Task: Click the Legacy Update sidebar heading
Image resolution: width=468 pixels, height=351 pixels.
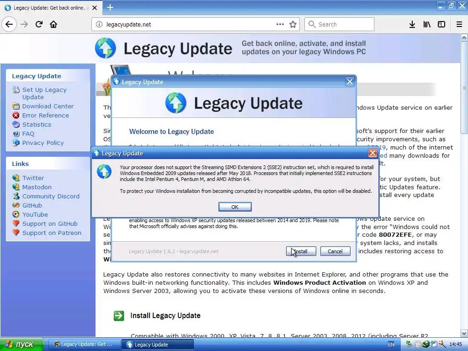Action: click(37, 76)
